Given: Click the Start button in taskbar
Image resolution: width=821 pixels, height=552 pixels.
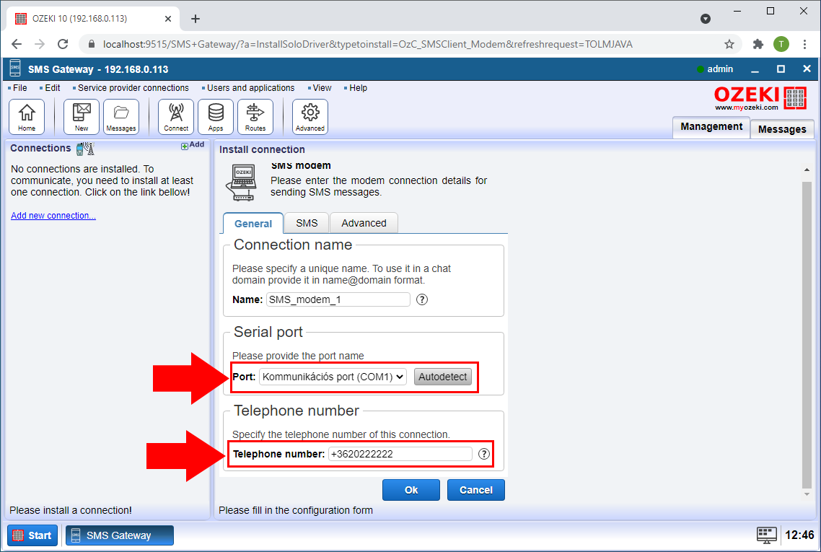Looking at the screenshot, I should pos(32,535).
